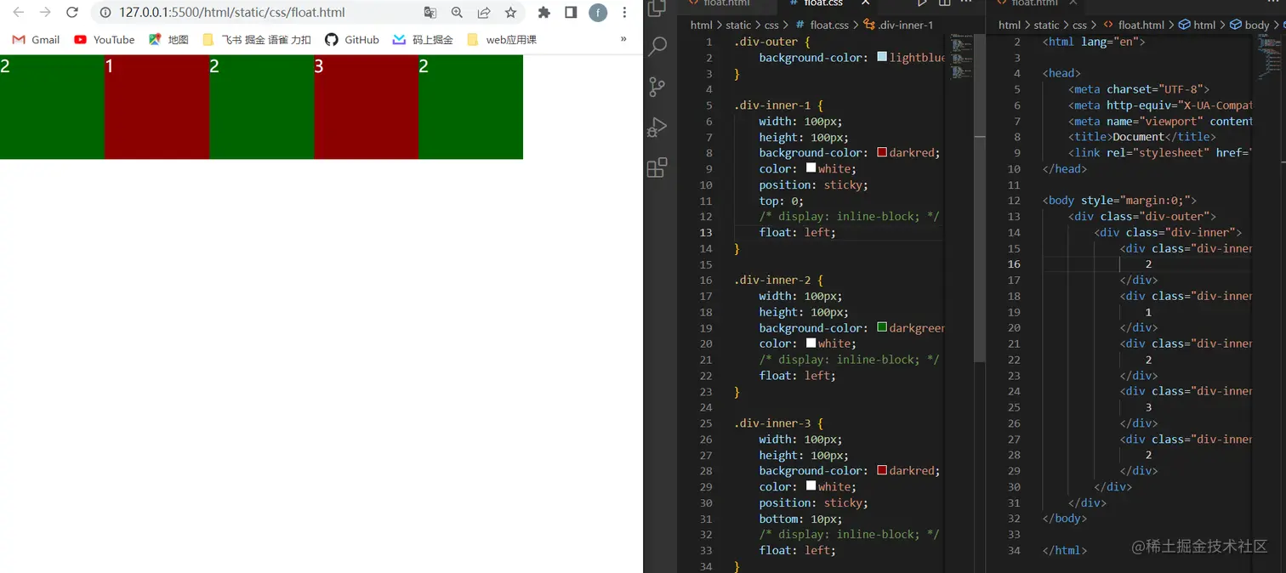Click .div-inner-1 breadcrumb in CSS editor
Screen dimensions: 1286x573
[898, 25]
